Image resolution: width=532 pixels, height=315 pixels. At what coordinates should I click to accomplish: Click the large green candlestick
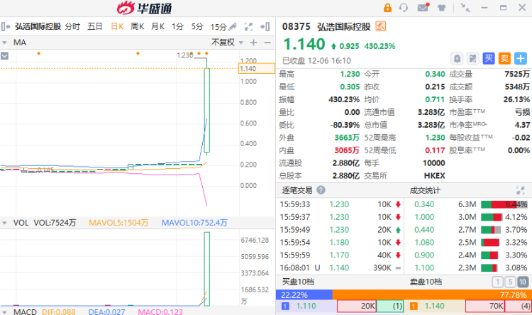pyautogui.click(x=207, y=110)
